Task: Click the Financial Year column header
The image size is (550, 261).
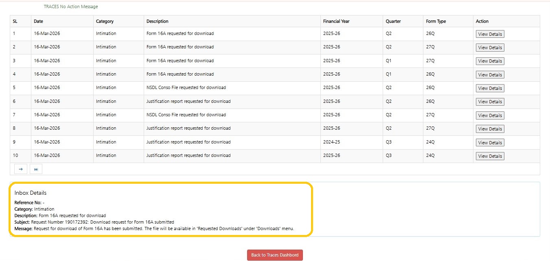Action: 336,21
